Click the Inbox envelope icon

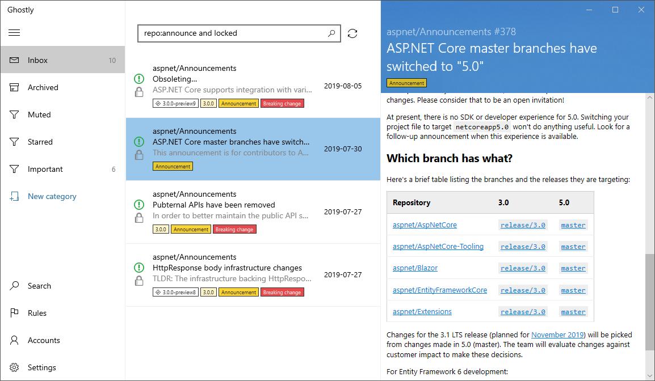(14, 60)
